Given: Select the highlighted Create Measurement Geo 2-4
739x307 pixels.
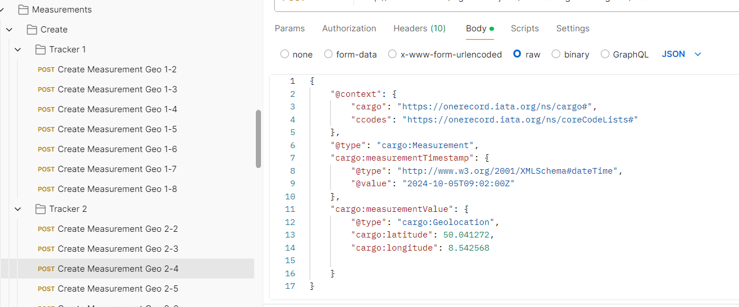Looking at the screenshot, I should pos(127,269).
